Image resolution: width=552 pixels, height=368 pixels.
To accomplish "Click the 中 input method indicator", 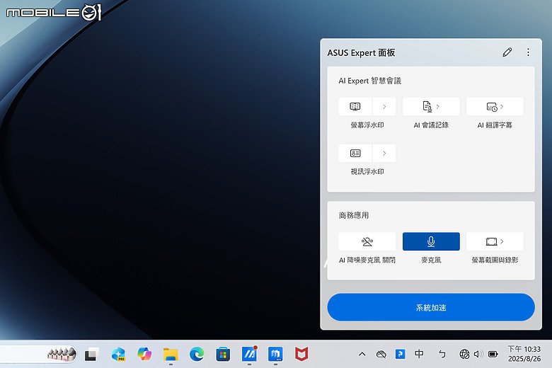I will 419,354.
